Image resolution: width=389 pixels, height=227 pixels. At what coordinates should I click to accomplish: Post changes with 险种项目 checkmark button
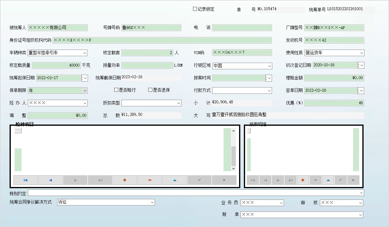[199, 180]
